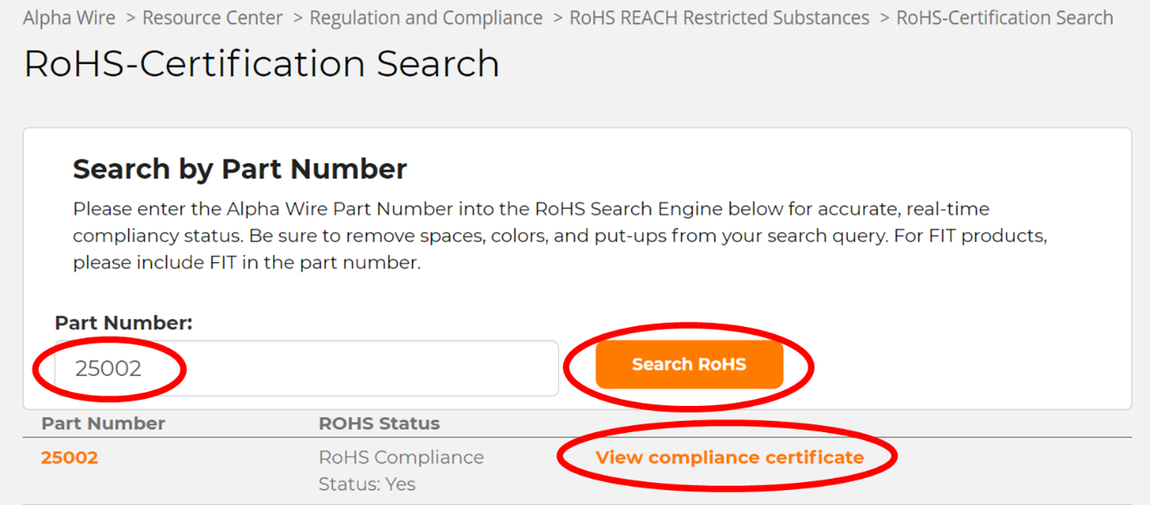1150x505 pixels.
Task: Go to Regulation and Compliance breadcrumb
Action: [x=426, y=18]
